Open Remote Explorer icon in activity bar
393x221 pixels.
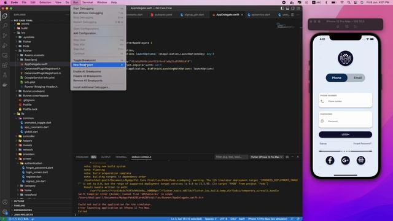5,55
